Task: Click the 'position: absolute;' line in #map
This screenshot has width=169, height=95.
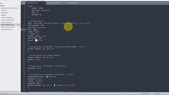Action: point(41,10)
